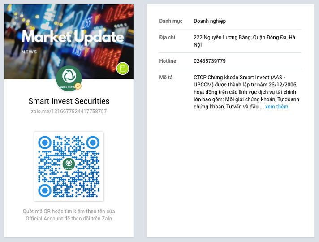
Task: Click the "Market Update" banner headline
Action: 72,37
